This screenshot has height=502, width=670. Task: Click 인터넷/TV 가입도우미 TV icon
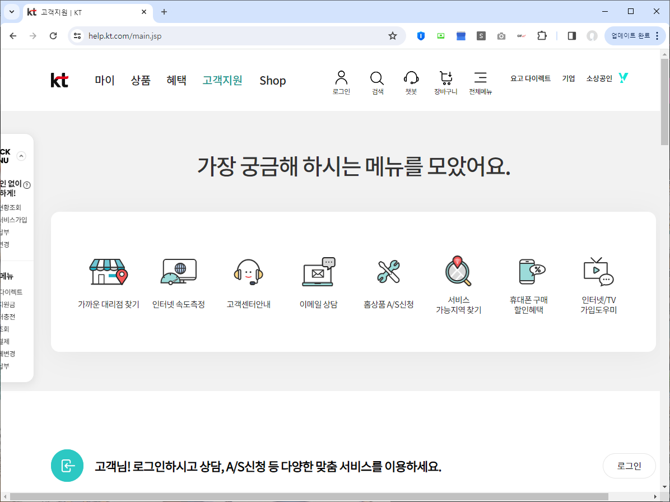[597, 272]
